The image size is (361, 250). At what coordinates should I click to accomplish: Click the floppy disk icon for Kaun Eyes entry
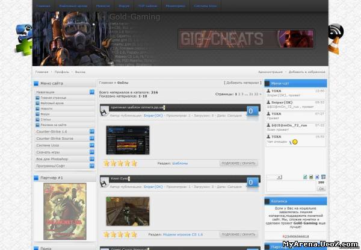click(x=104, y=182)
